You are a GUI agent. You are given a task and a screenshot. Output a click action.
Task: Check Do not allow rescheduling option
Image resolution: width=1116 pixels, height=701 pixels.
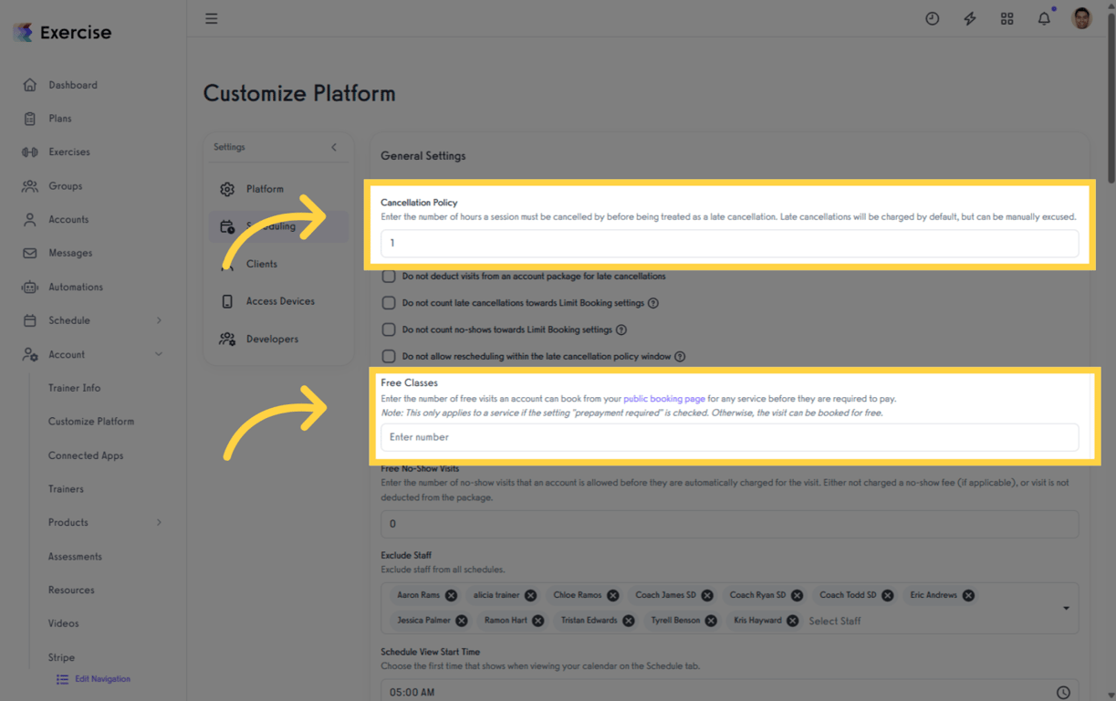click(x=389, y=356)
